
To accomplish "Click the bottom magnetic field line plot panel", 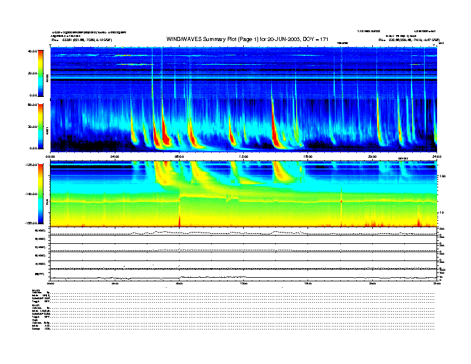I will coord(244,274).
